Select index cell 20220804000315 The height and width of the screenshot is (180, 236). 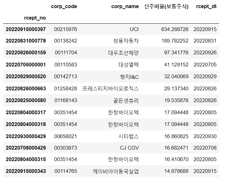26,159
